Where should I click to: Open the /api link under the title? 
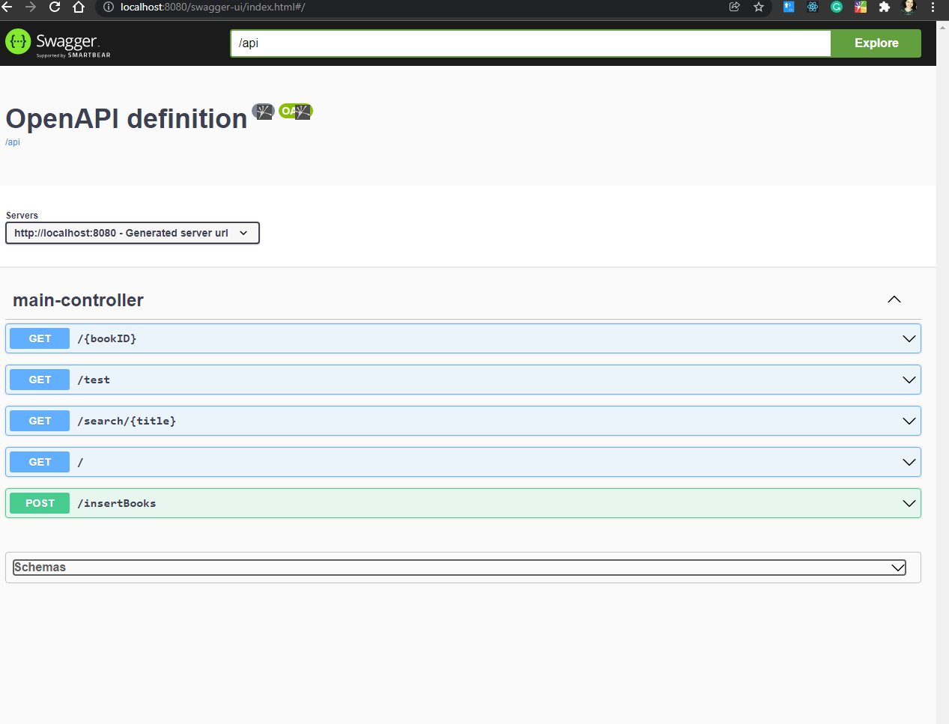pos(13,142)
